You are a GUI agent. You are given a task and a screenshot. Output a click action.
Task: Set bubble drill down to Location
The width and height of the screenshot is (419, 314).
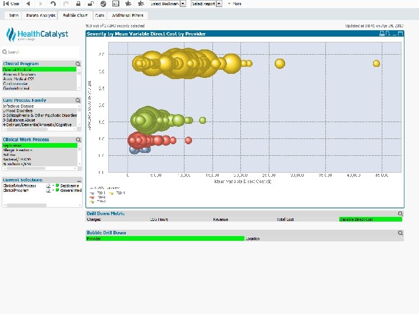[324, 239]
